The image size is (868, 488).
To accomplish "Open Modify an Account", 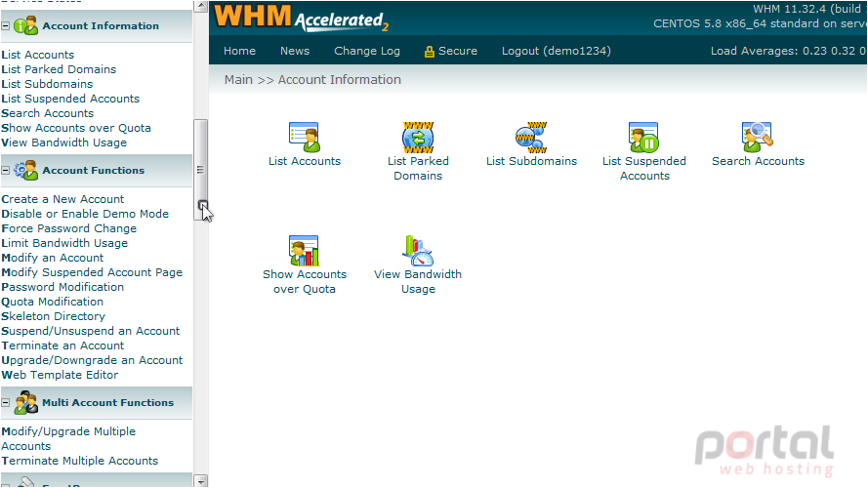I will 52,258.
